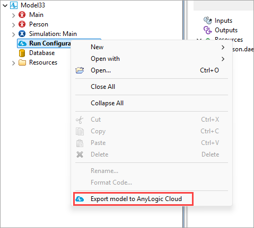The width and height of the screenshot is (254, 228).
Task: Click the Resources folder icon in tree
Action: click(22, 62)
